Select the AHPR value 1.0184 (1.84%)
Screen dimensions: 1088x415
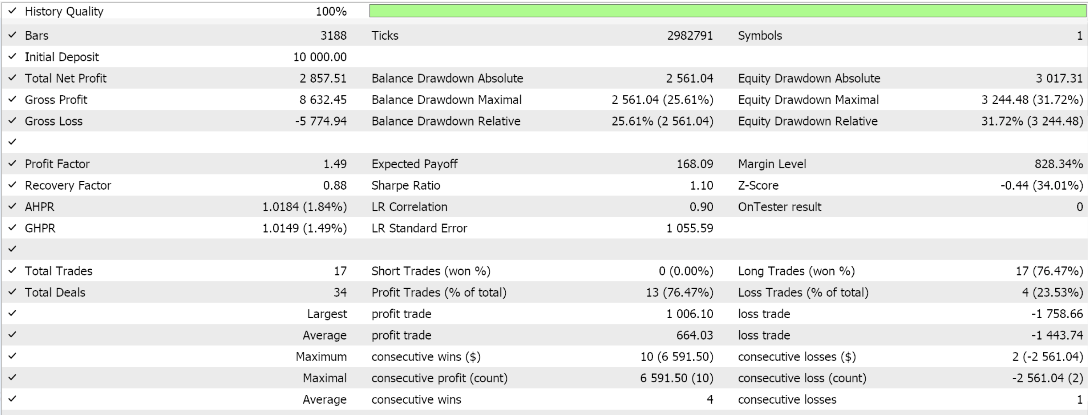pyautogui.click(x=305, y=207)
